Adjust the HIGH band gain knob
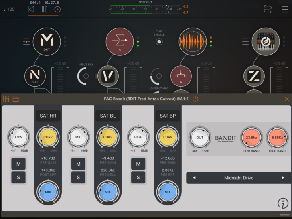The width and height of the screenshot is (292, 219). (x=138, y=137)
